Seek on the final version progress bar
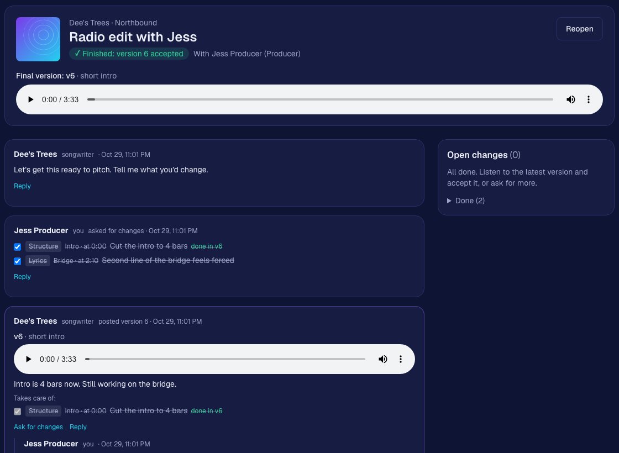 pos(320,99)
